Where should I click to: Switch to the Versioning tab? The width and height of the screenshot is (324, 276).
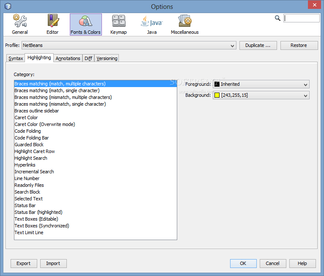tap(107, 58)
